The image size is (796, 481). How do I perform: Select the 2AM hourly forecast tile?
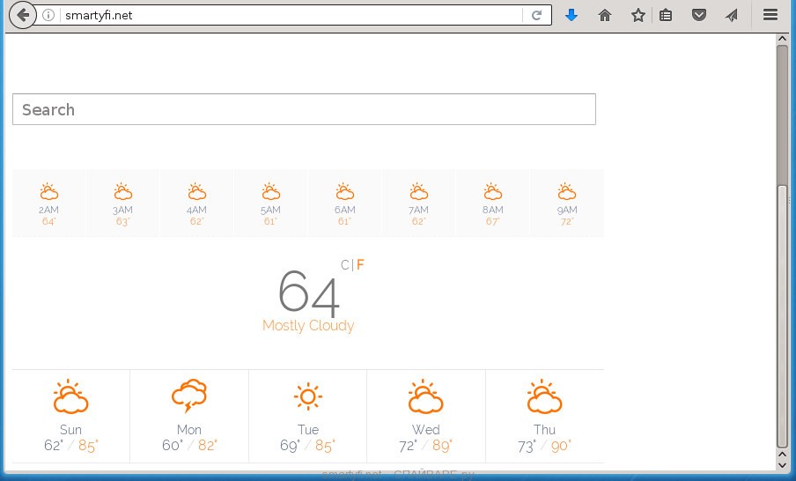[49, 203]
